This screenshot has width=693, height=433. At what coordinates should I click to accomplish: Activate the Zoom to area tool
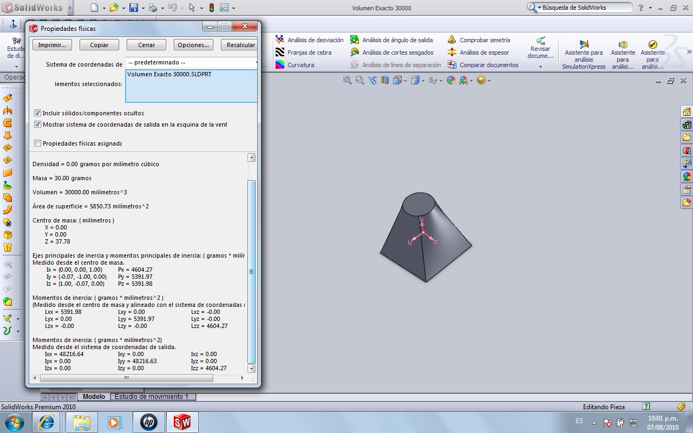(360, 80)
